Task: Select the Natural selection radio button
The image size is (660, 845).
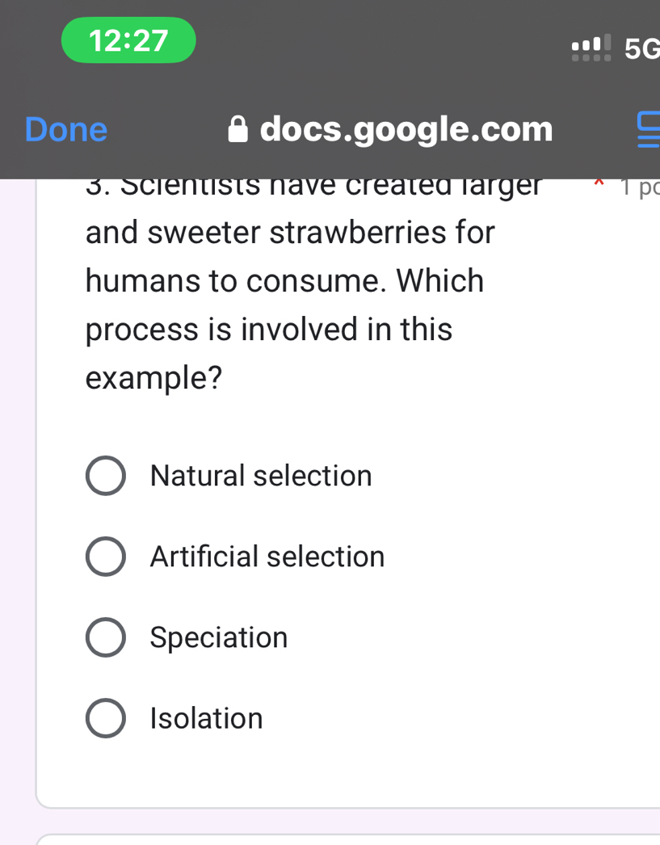Action: [x=106, y=475]
